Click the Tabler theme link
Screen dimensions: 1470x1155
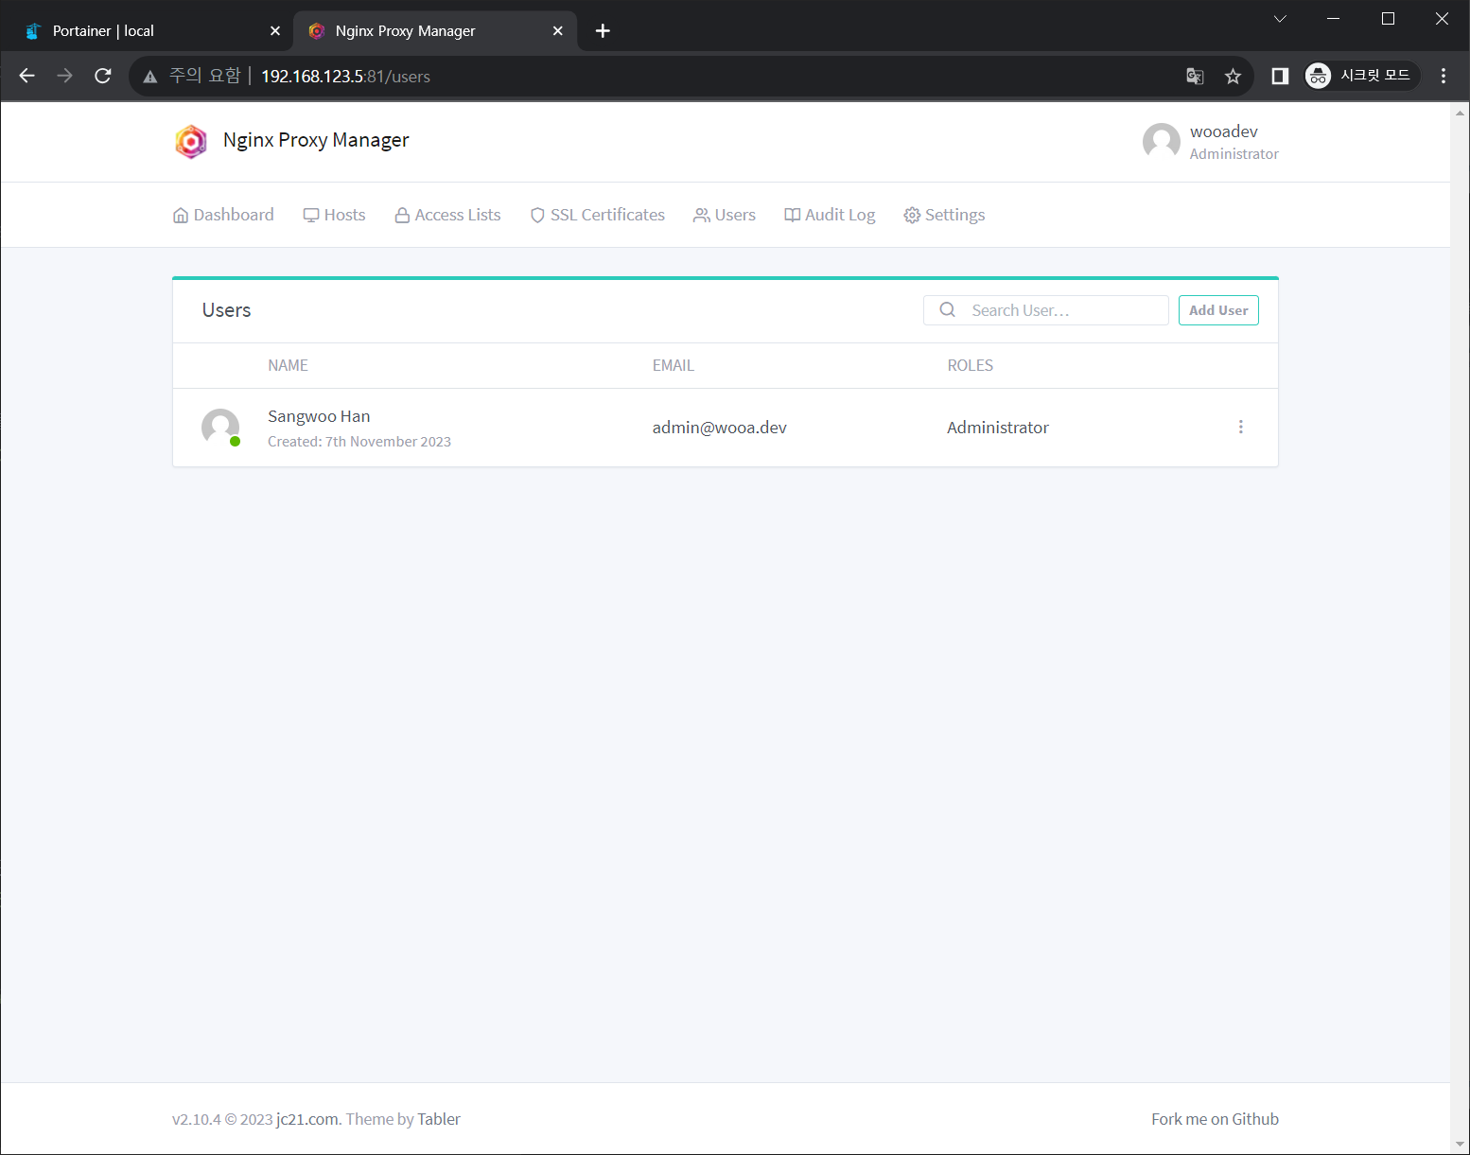click(x=438, y=1118)
